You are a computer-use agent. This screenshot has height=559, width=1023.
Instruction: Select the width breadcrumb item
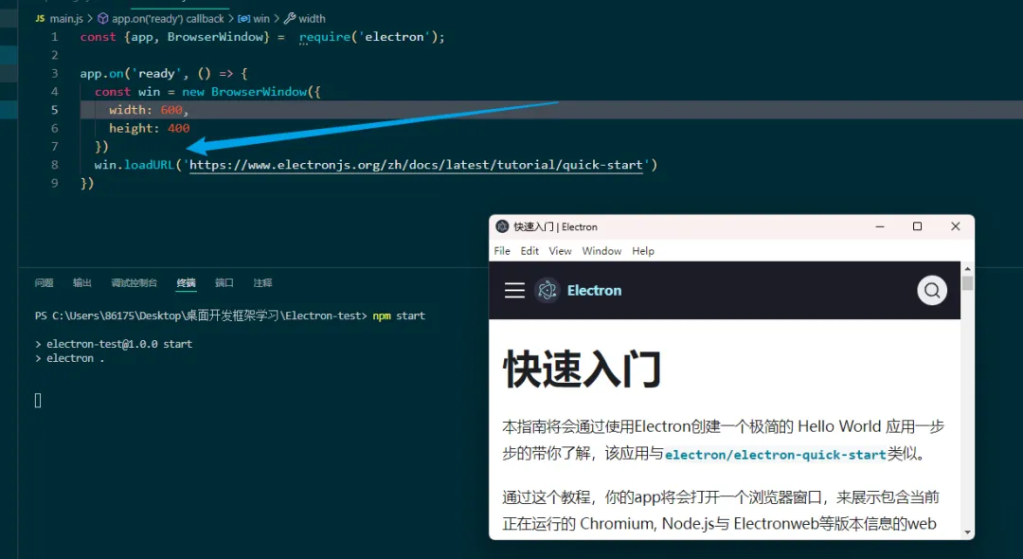312,19
